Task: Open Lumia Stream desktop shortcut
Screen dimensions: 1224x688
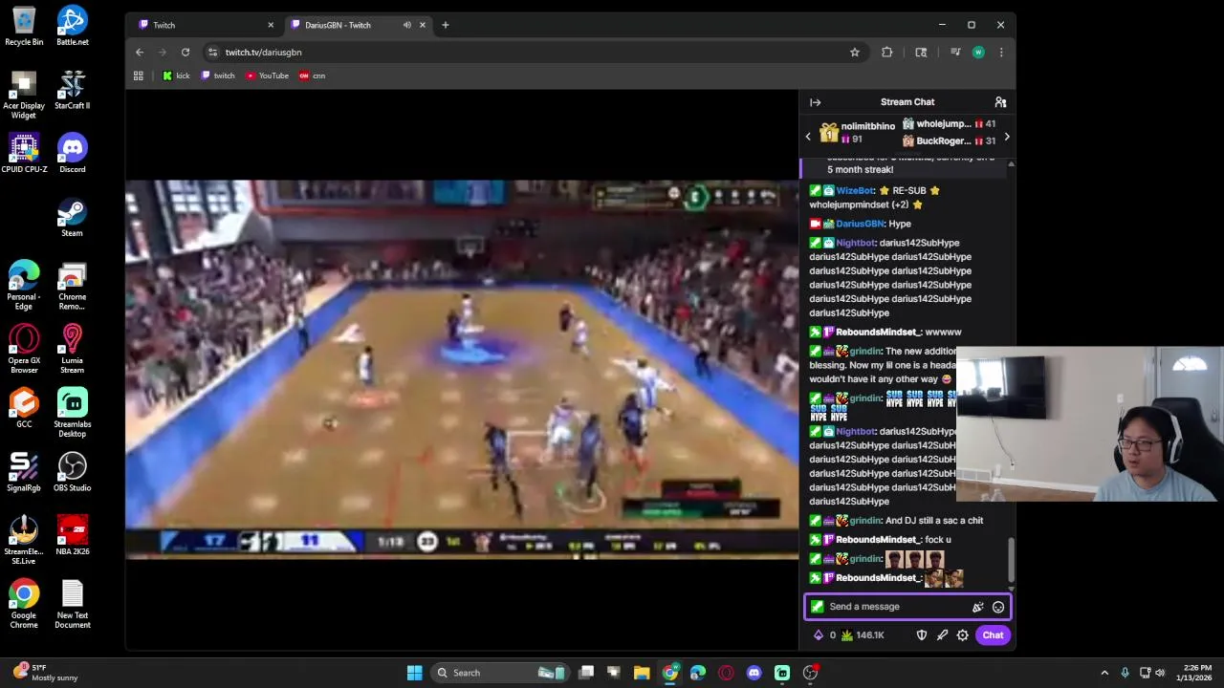Action: [72, 349]
